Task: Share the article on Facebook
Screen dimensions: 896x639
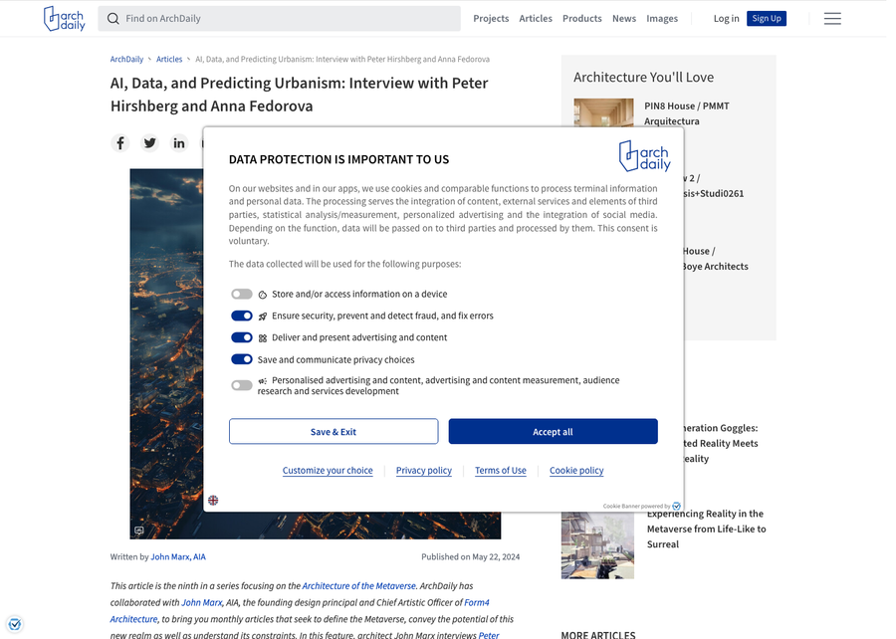Action: pos(120,142)
